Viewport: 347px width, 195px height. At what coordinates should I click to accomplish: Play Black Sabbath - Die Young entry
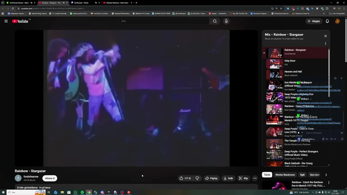[295, 164]
